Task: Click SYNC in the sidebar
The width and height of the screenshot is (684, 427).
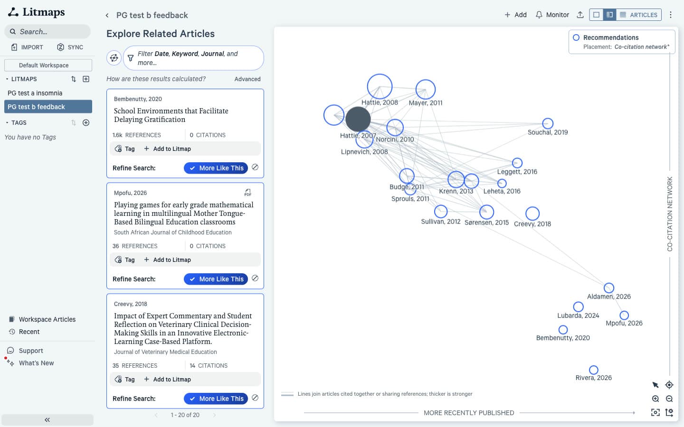Action: pos(70,47)
